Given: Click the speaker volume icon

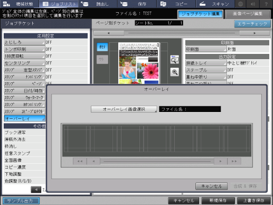Looking at the screenshot, I should pos(253,4).
